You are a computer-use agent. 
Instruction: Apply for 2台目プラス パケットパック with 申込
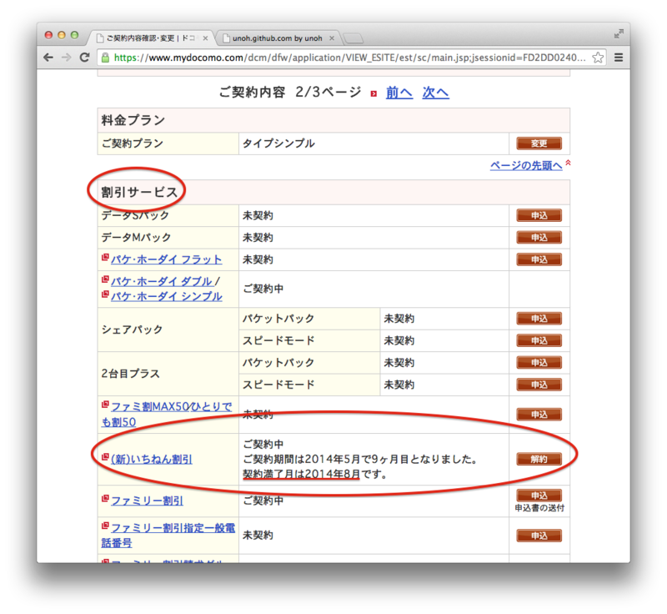point(539,363)
